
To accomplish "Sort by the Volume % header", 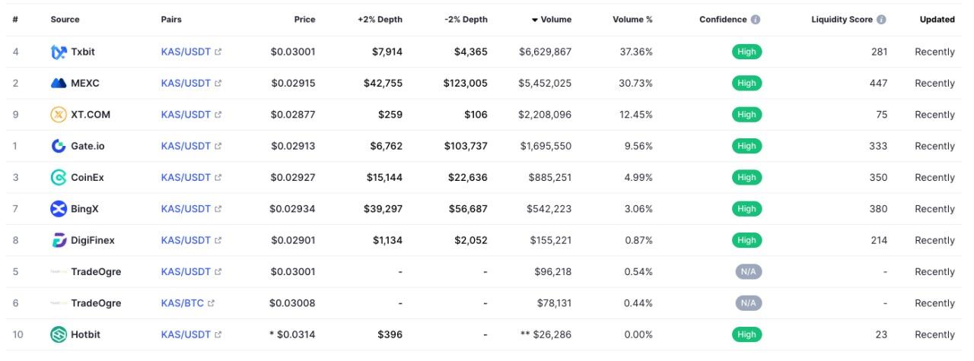I will (632, 20).
